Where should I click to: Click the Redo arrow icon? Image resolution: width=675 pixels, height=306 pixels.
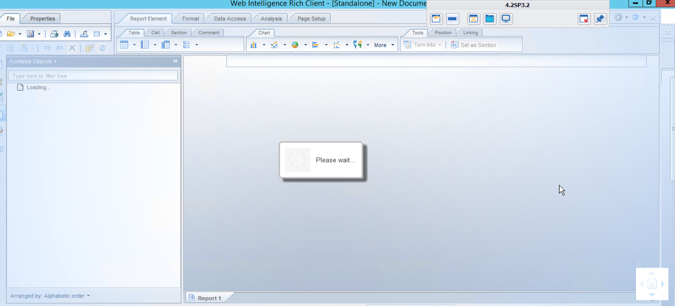point(60,48)
